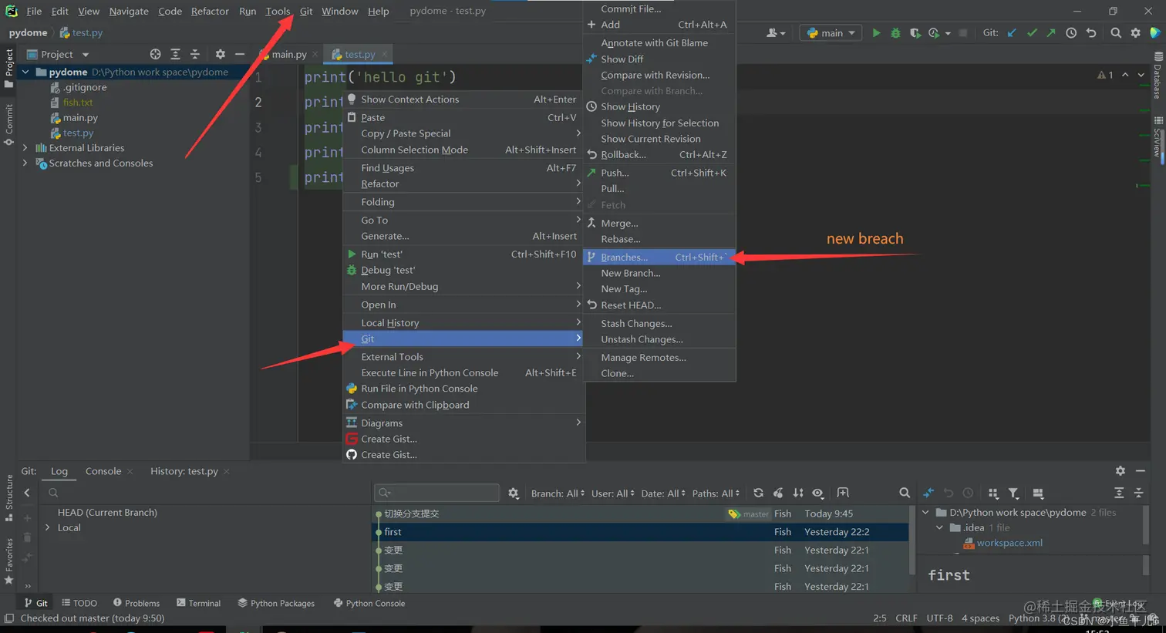The height and width of the screenshot is (633, 1166).
Task: Open the main run configuration dropdown
Action: (x=831, y=33)
